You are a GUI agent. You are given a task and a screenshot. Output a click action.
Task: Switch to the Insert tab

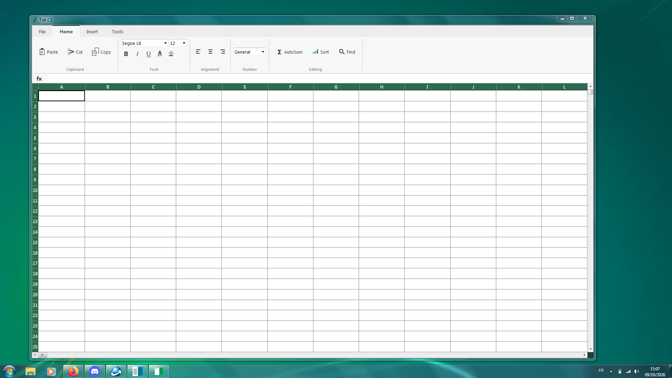(92, 32)
